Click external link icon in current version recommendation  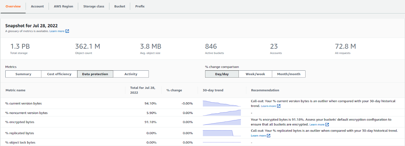[279, 106]
